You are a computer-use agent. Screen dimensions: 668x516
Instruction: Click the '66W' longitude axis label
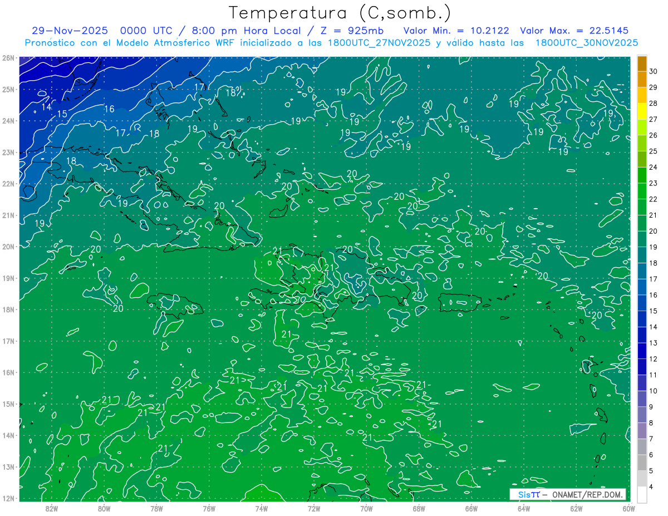coord(471,508)
